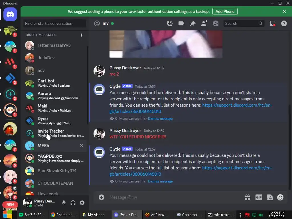The image size is (292, 219).
Task: Add friends to this DM
Action: (x=204, y=23)
